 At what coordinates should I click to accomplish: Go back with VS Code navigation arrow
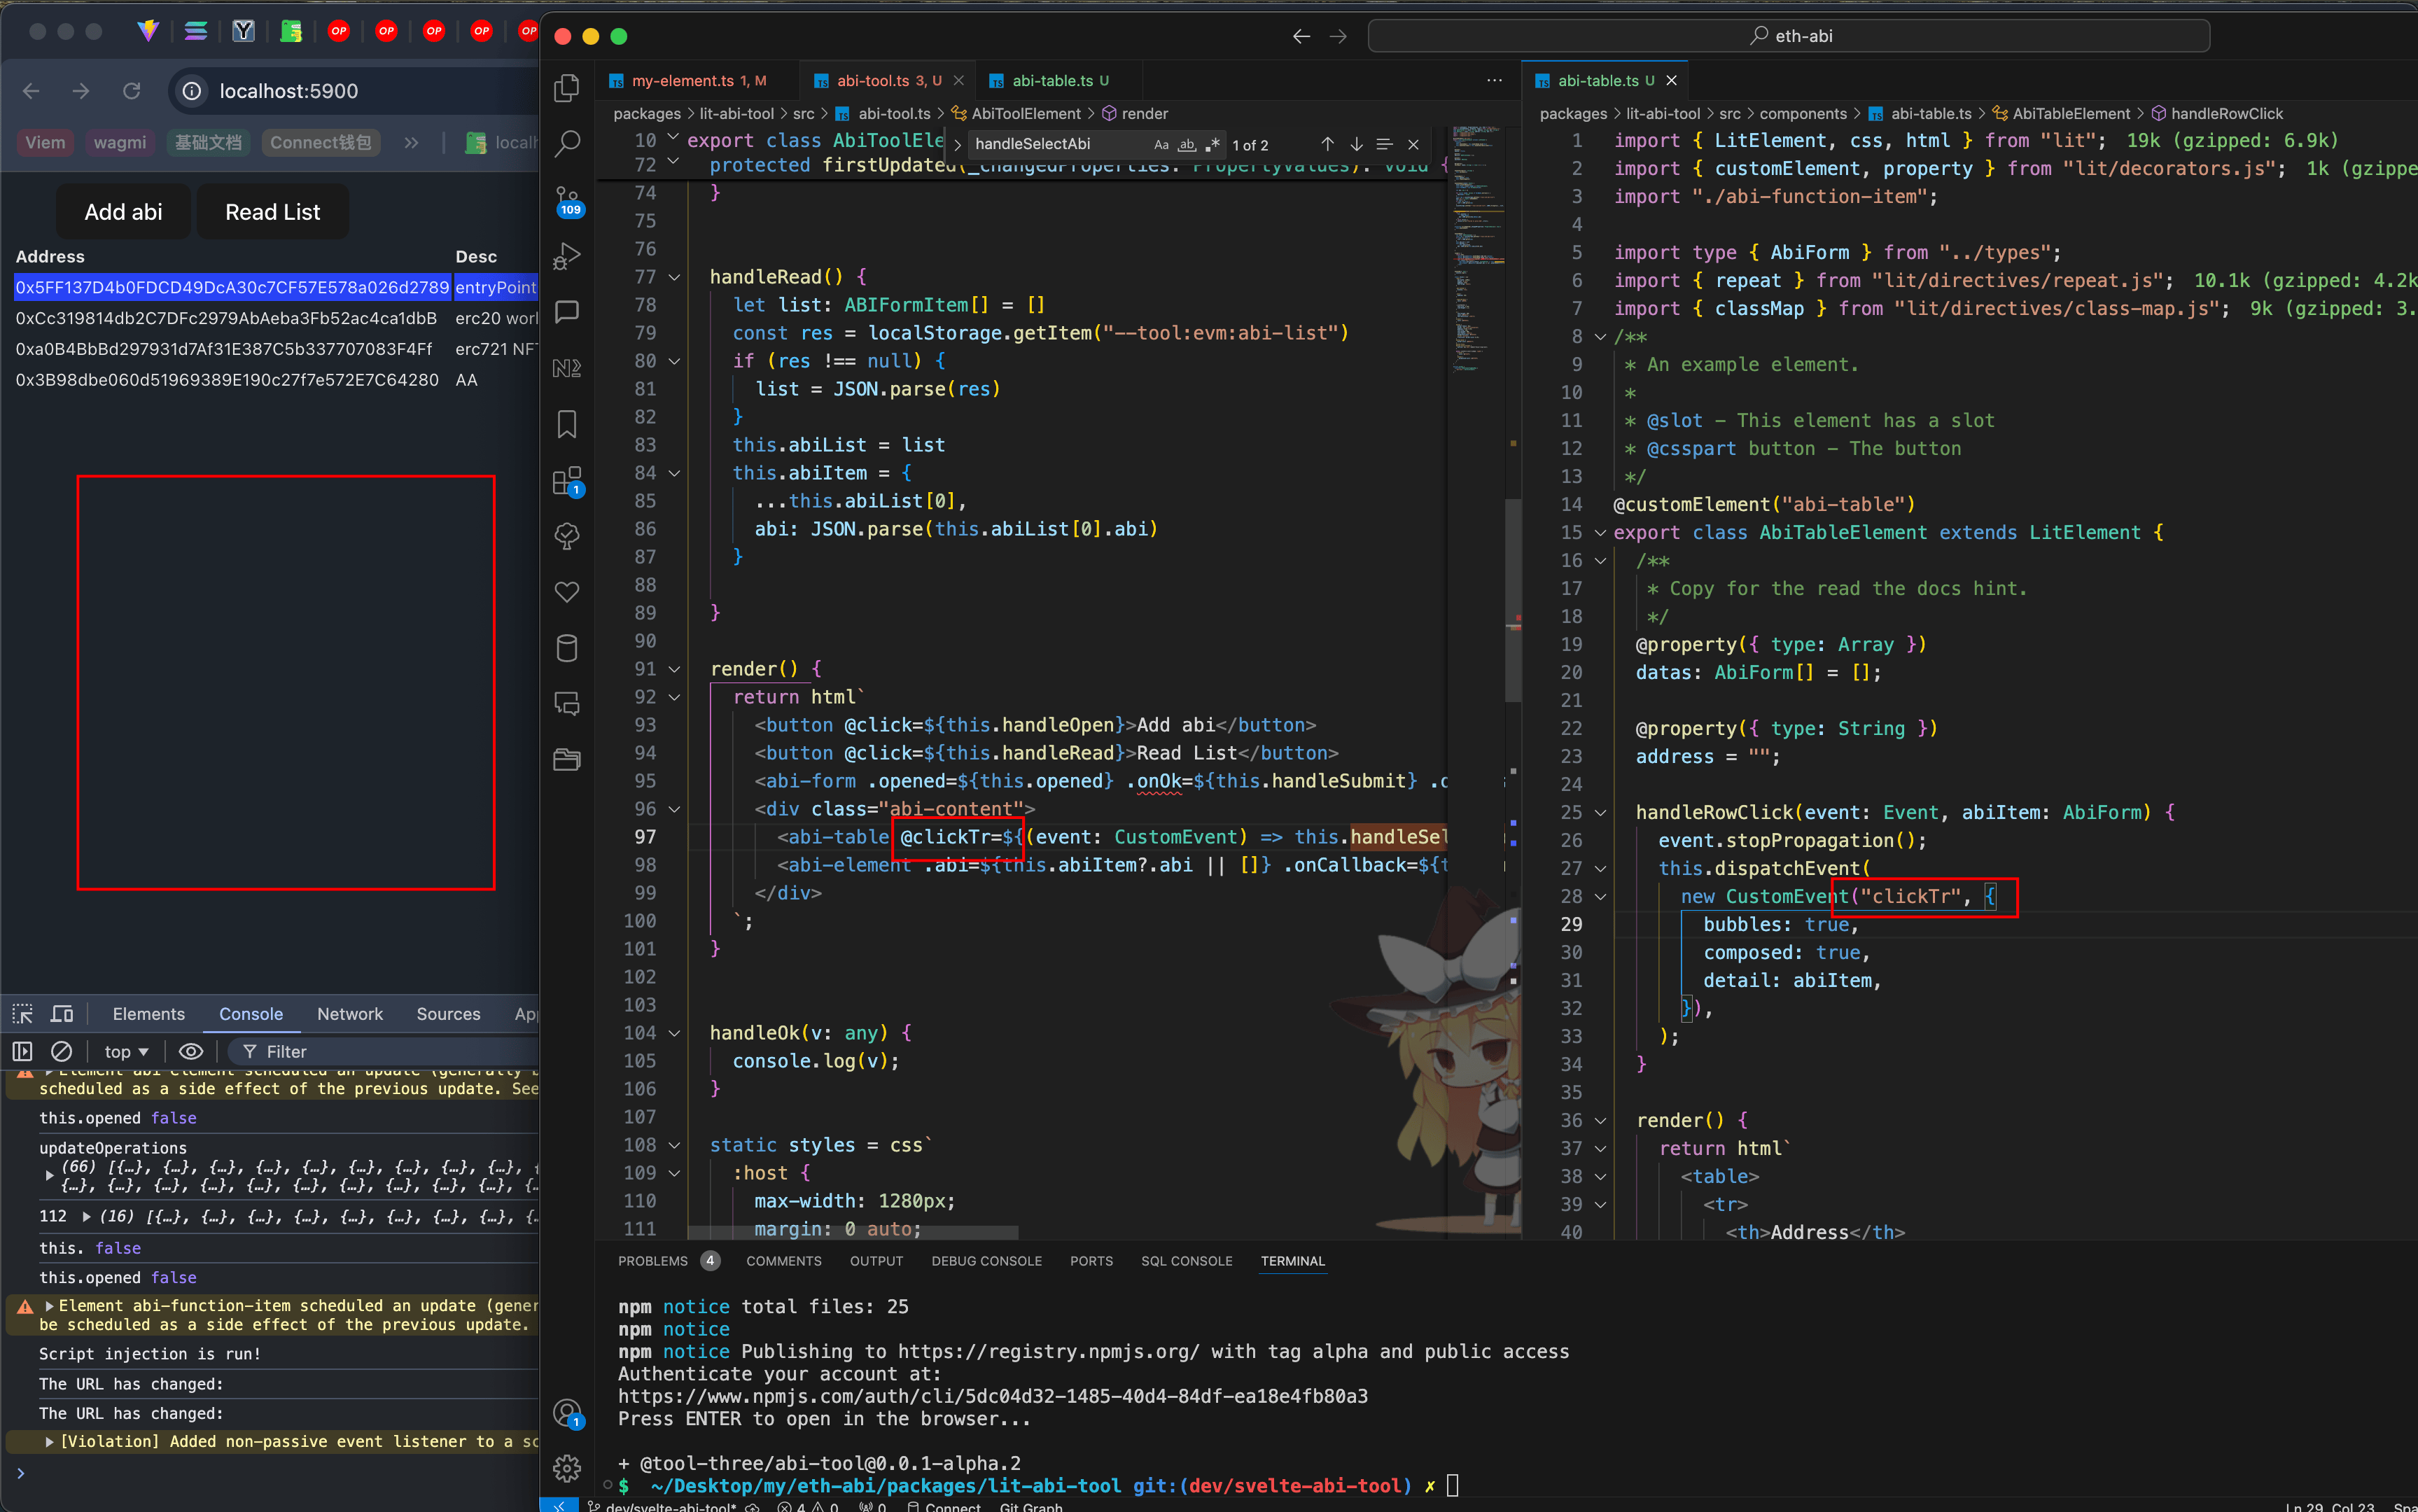click(1301, 36)
